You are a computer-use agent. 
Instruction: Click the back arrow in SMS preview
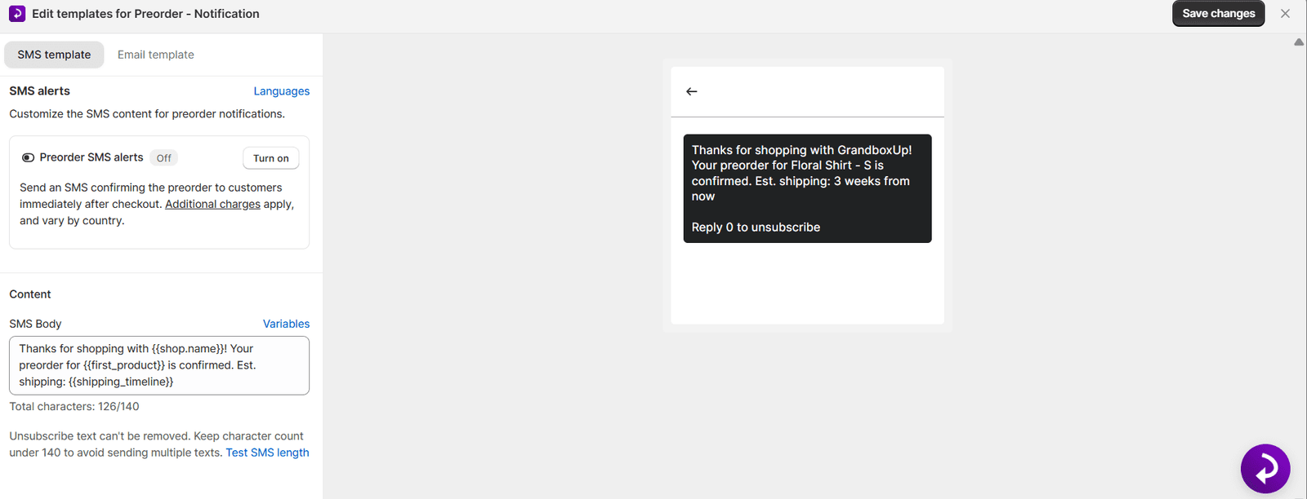(692, 91)
